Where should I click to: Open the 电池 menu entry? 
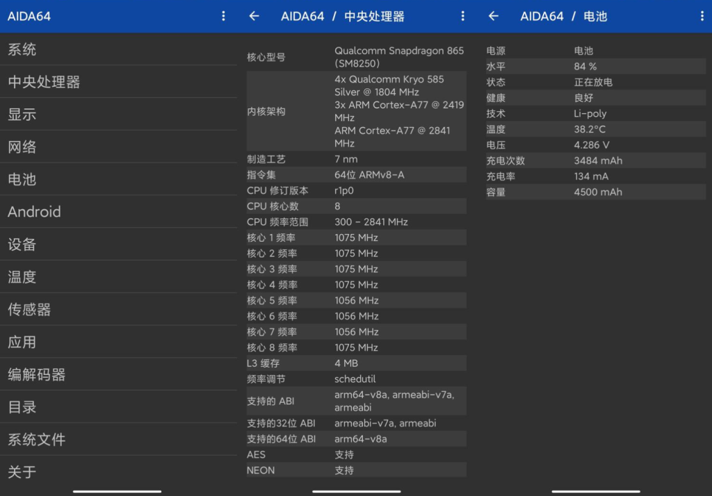[118, 179]
